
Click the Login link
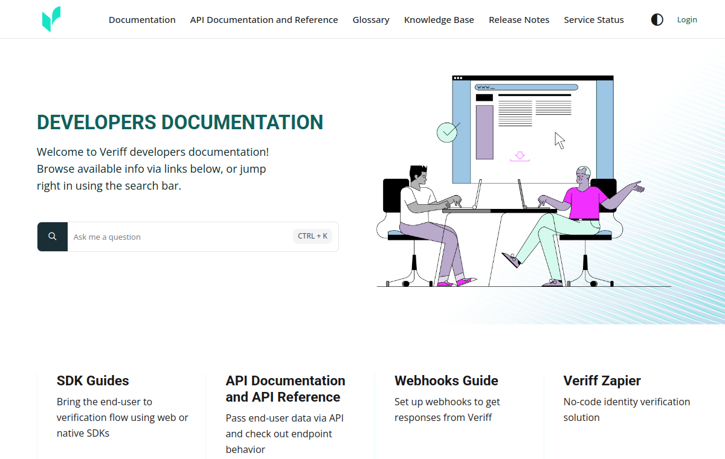(x=687, y=20)
